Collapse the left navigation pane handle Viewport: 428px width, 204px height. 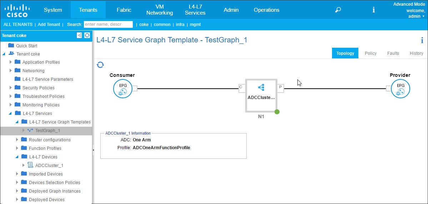pyautogui.click(x=93, y=150)
